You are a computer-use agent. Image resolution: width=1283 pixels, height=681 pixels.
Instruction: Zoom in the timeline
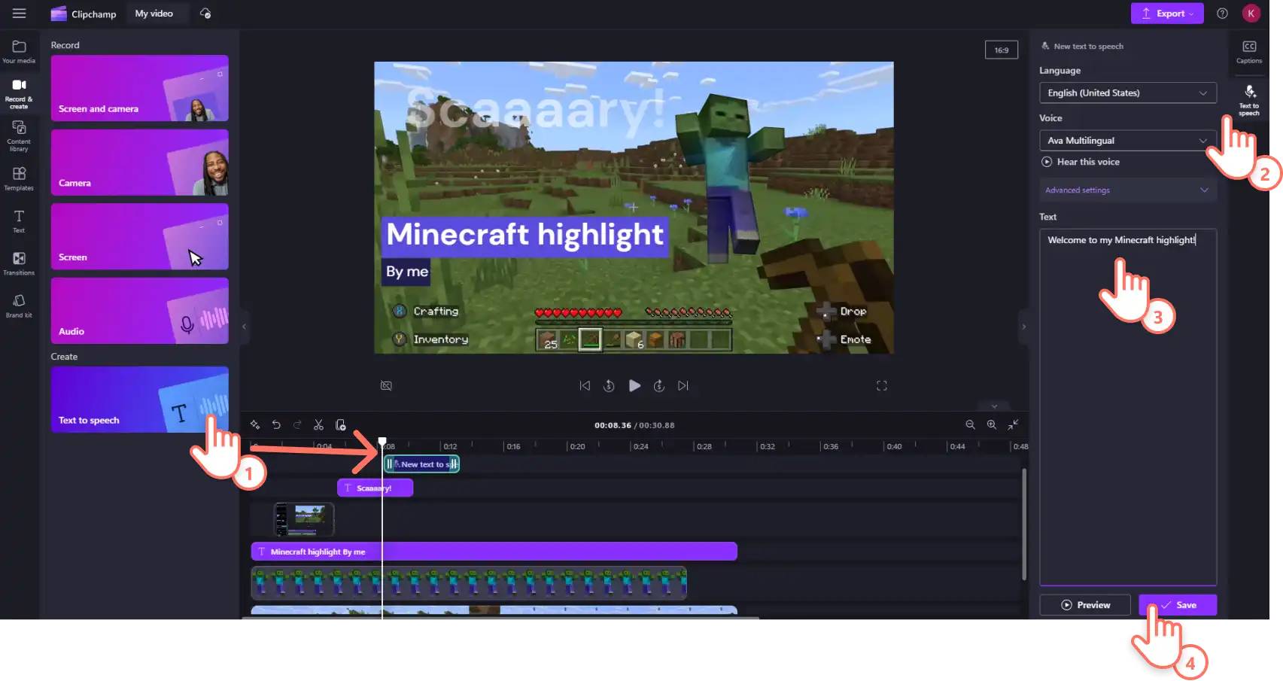pyautogui.click(x=992, y=425)
